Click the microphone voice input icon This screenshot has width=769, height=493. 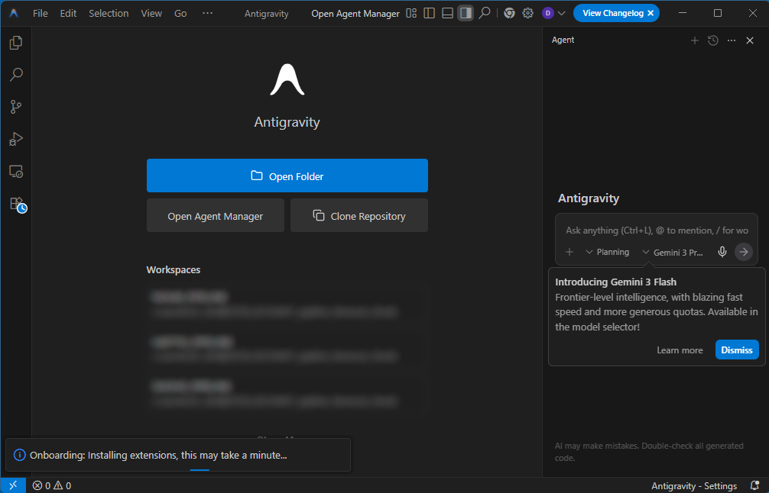coord(722,252)
